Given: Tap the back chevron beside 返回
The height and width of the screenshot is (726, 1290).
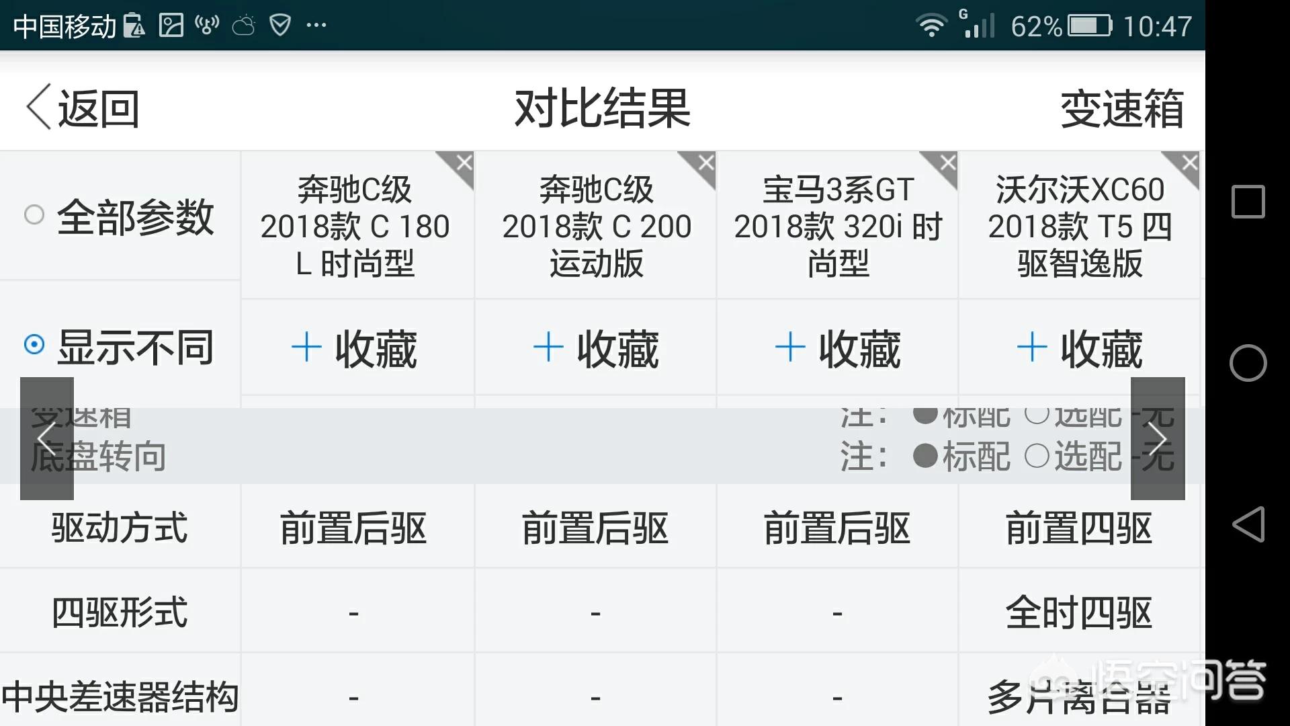Looking at the screenshot, I should [38, 107].
